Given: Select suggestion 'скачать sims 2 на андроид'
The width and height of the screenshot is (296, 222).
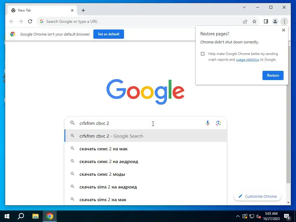Looking at the screenshot, I should point(145,187).
